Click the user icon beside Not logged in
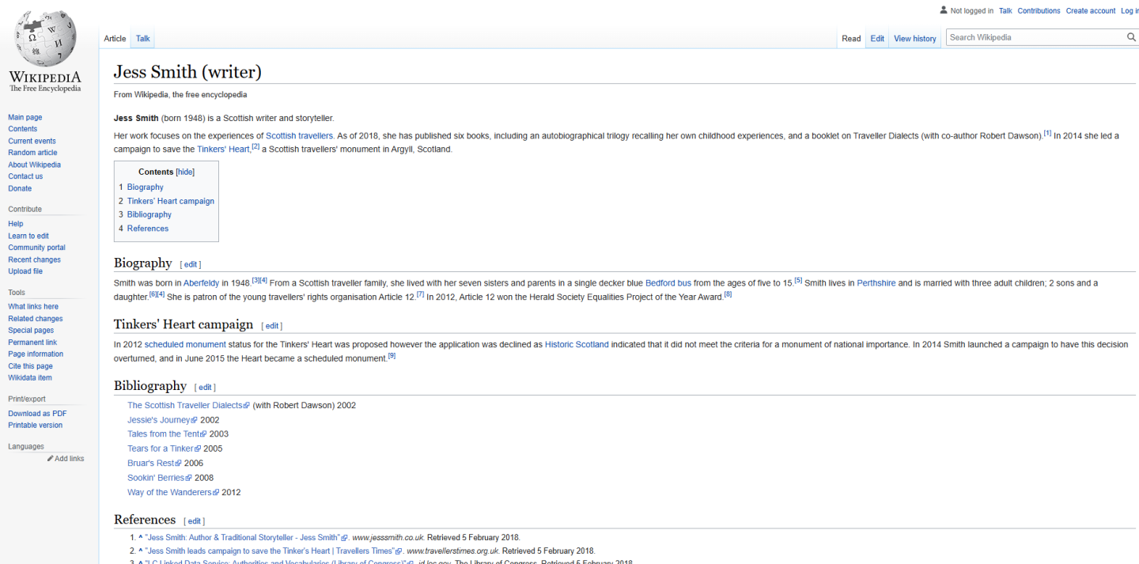Image resolution: width=1139 pixels, height=564 pixels. tap(943, 10)
